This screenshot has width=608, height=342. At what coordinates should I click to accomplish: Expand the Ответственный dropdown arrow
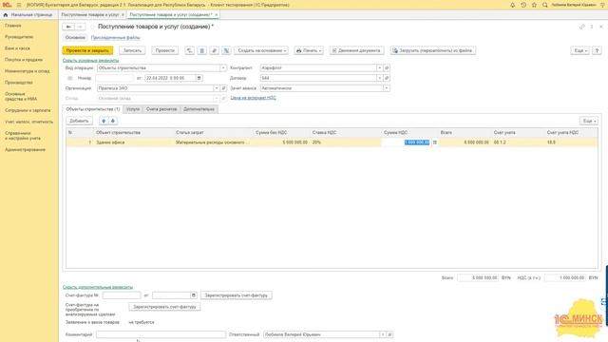coord(383,334)
